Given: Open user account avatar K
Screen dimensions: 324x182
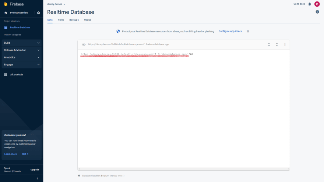Looking at the screenshot, I should 317,4.
